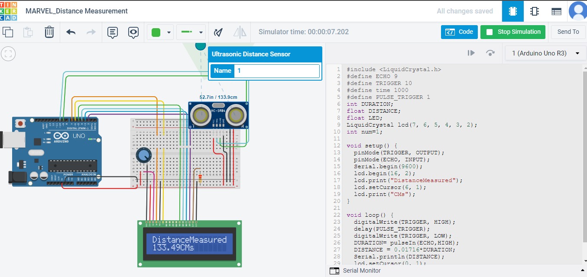Click code line '#define TRIGGER 10'

click(x=379, y=83)
